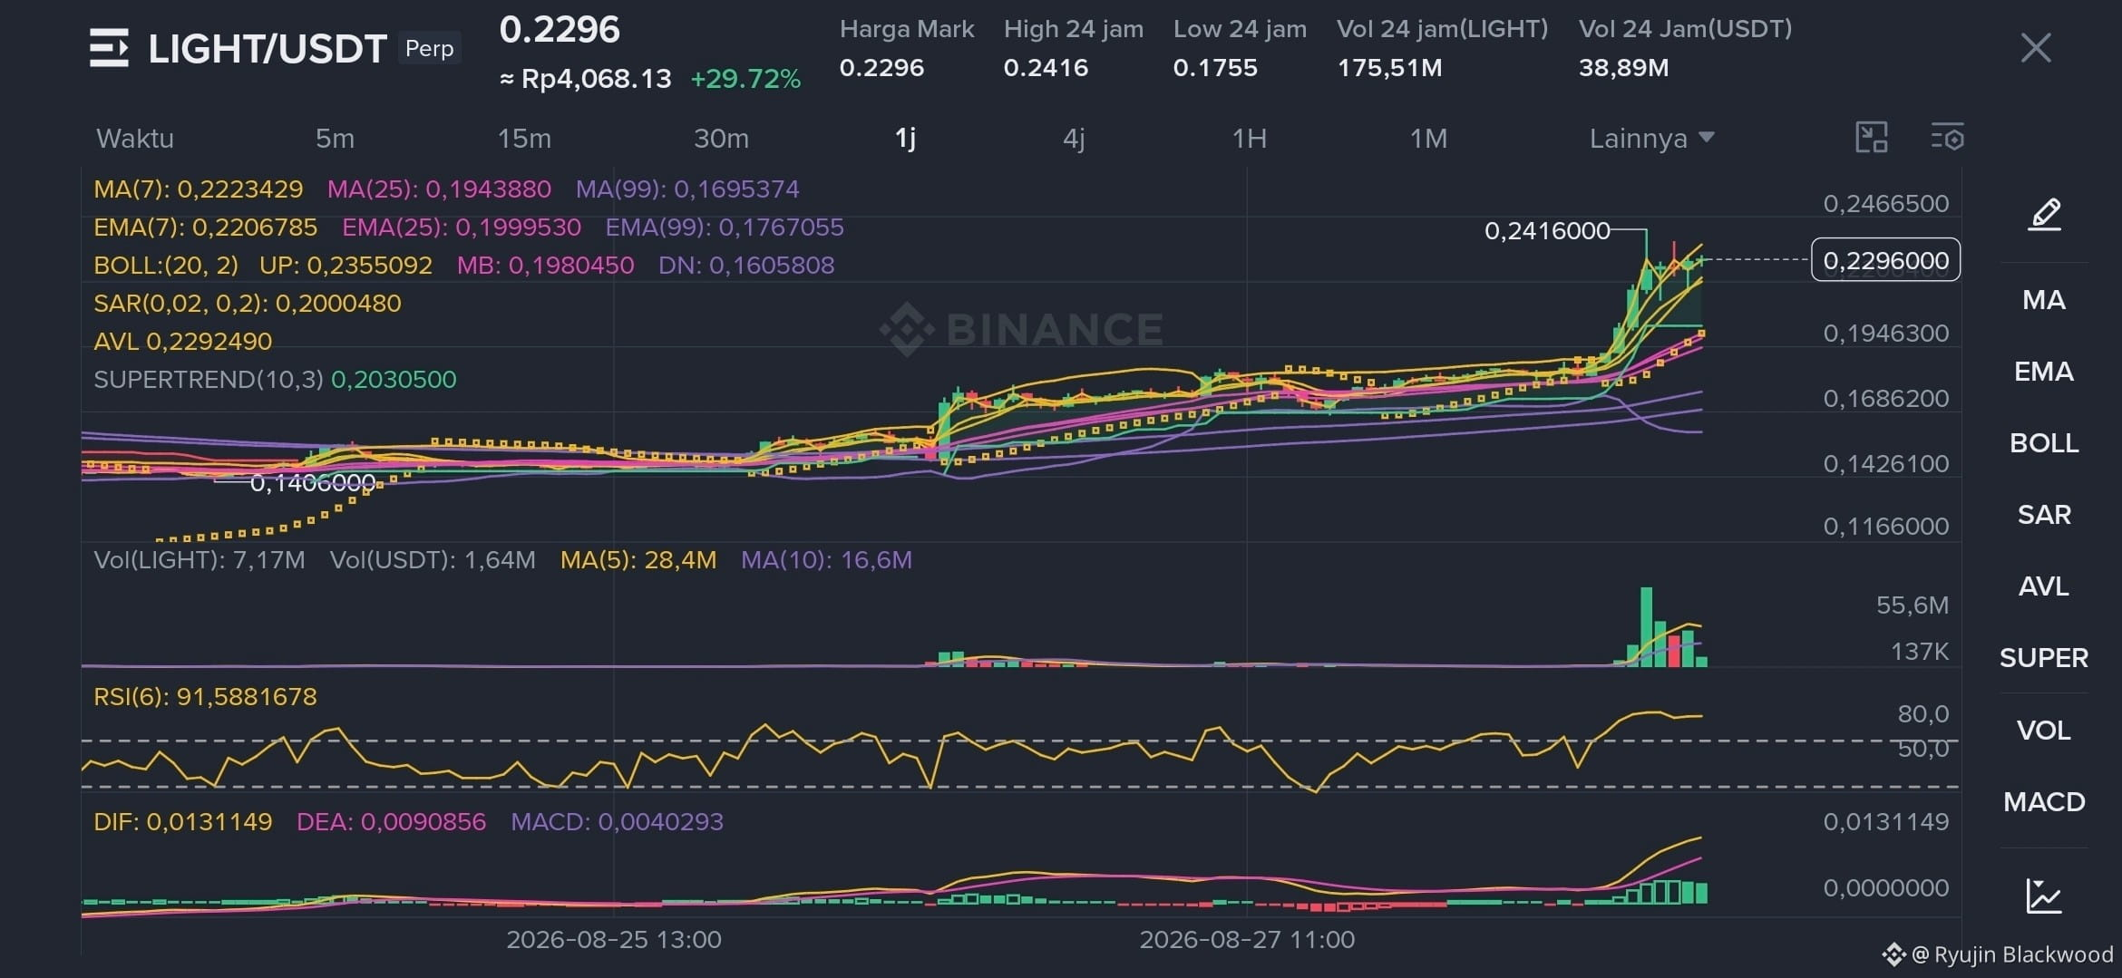Toggle the VOL indicator
The image size is (2122, 978).
coord(2044,731)
